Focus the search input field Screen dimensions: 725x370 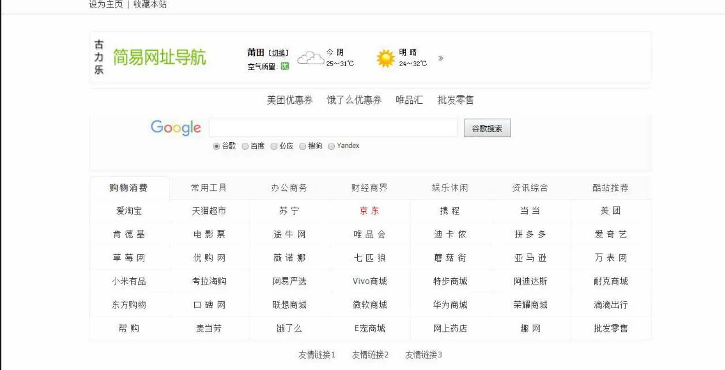(x=333, y=128)
